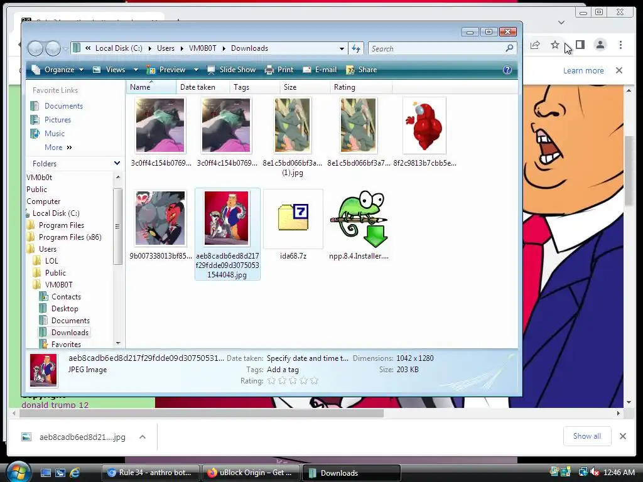Image resolution: width=643 pixels, height=482 pixels.
Task: Open dropdown arrow after VM0B0T in breadcrumb
Action: pyautogui.click(x=224, y=49)
